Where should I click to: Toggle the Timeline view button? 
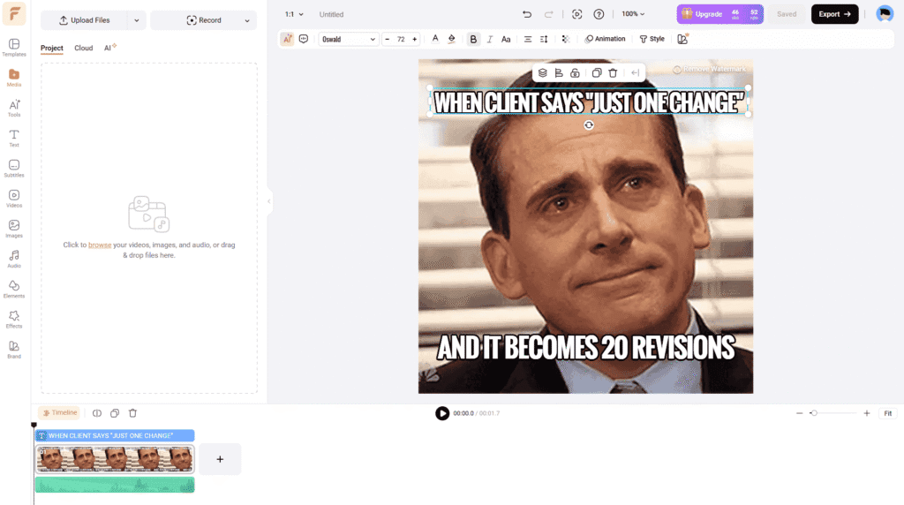(x=59, y=413)
